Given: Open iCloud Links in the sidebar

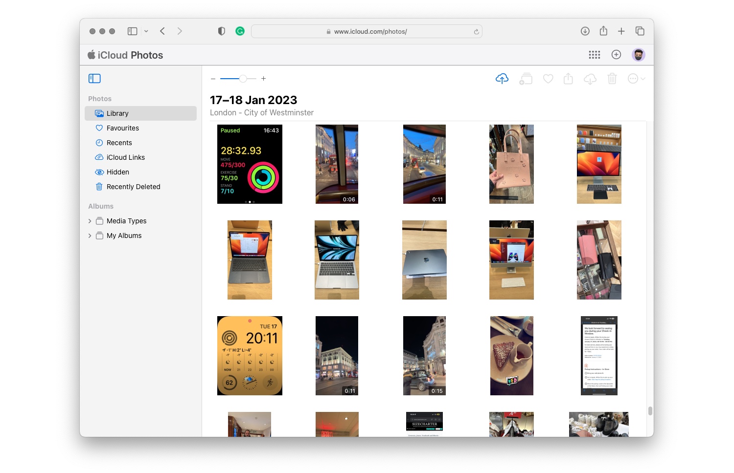Looking at the screenshot, I should tap(141, 157).
